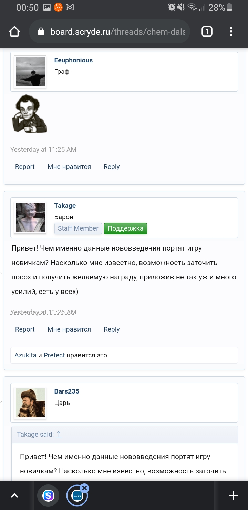The height and width of the screenshot is (510, 248).
Task: Dismiss the floating bubble via its X badge
Action: coord(84,487)
